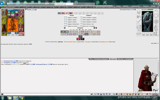The height and width of the screenshot is (100, 160).
Task: Open the Безопасность top menu
Action: (x=135, y=6)
